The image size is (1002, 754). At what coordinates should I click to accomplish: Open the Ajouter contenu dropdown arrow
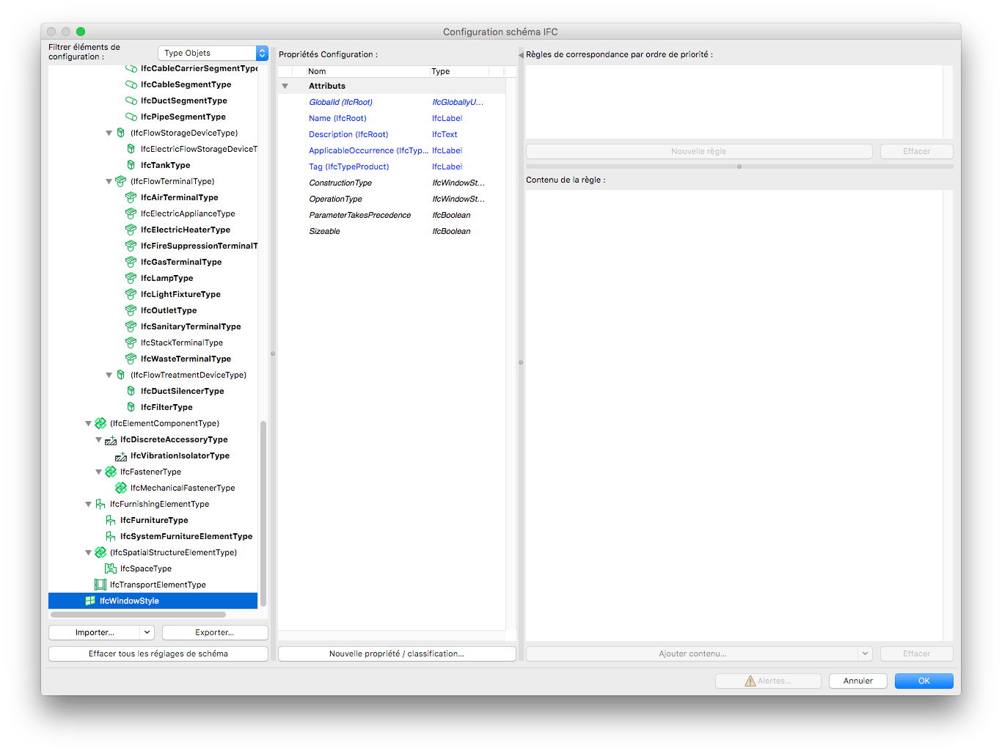[x=865, y=654]
